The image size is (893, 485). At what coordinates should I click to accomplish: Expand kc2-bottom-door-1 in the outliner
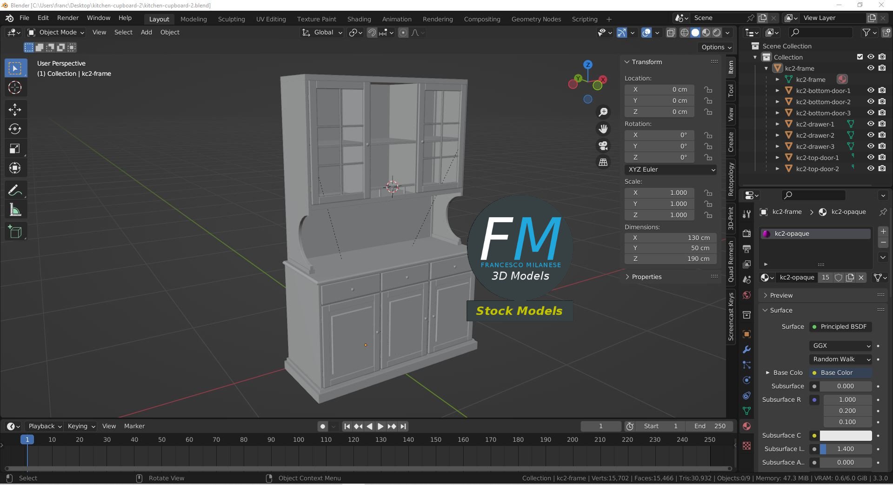(777, 91)
